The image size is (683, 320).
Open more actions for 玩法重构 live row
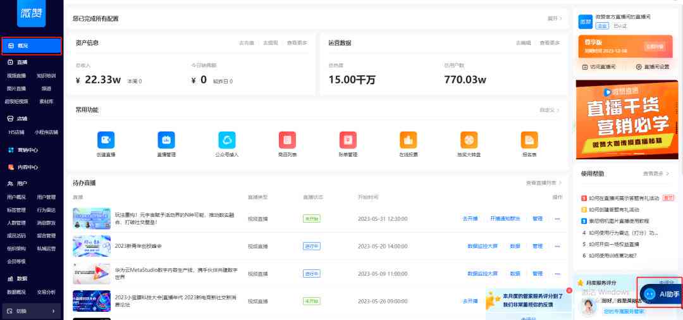click(557, 219)
